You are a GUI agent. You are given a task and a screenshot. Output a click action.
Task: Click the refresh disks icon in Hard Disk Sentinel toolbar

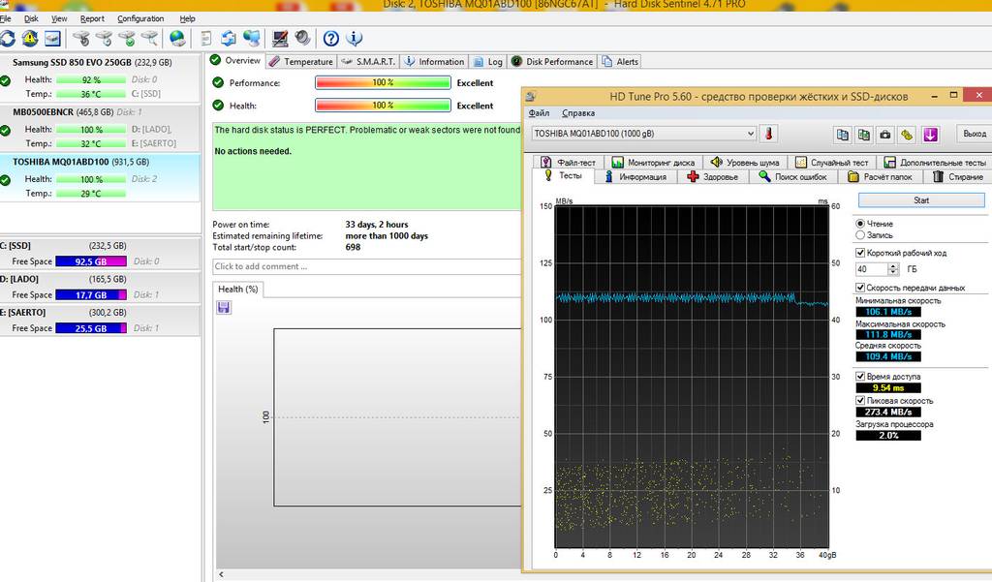pos(8,39)
